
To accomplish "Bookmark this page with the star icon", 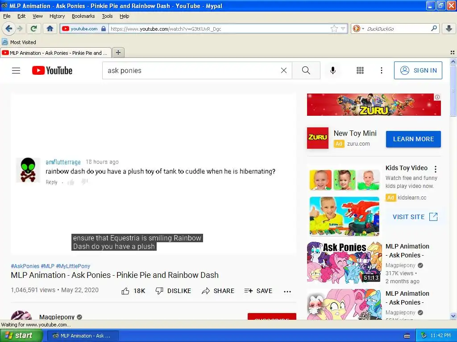I will [334, 28].
